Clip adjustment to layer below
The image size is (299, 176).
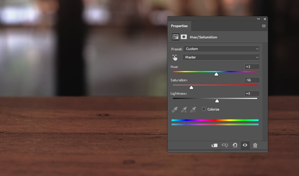point(214,145)
